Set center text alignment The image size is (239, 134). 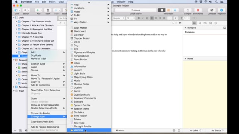156,18
